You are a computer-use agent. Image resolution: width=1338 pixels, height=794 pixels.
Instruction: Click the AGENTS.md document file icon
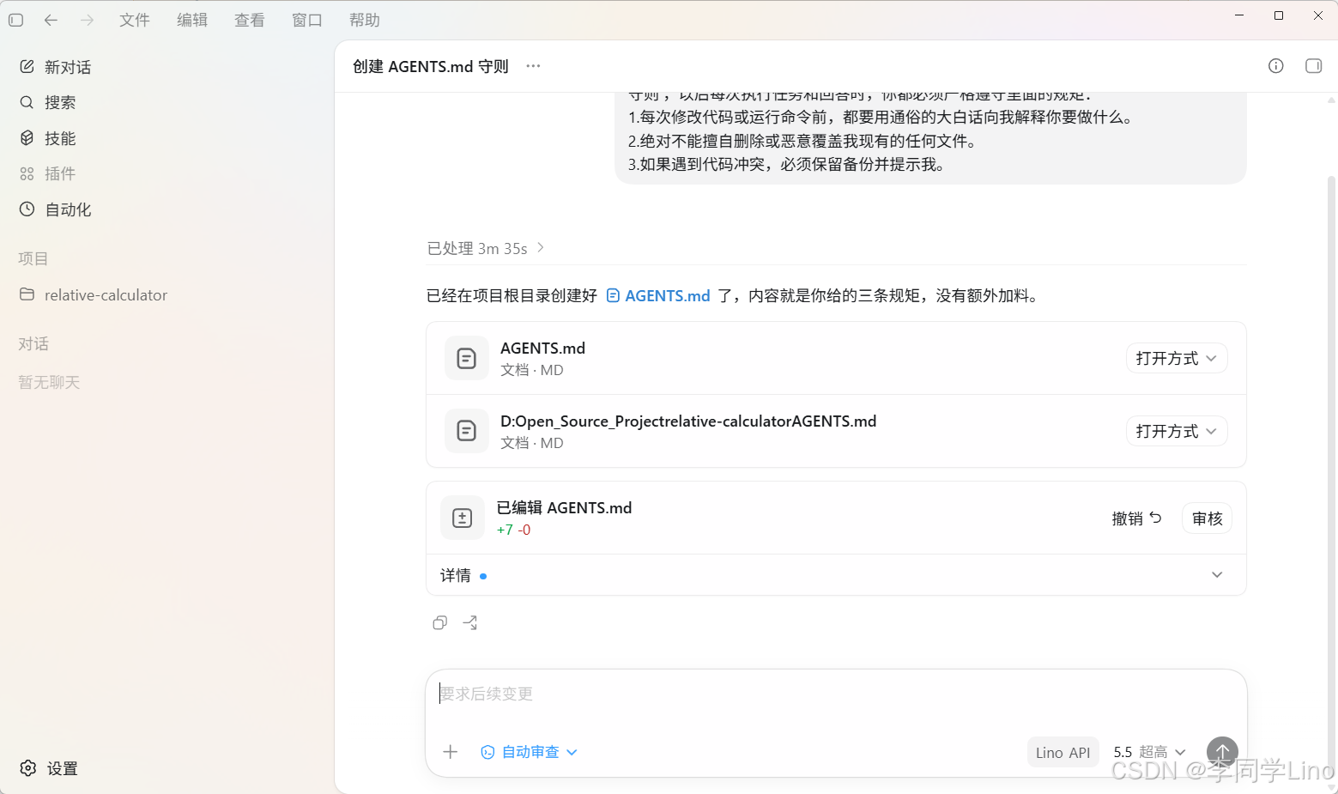point(466,358)
